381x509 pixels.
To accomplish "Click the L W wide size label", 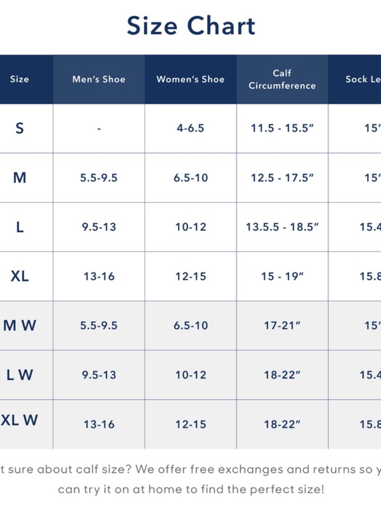I will point(19,375).
